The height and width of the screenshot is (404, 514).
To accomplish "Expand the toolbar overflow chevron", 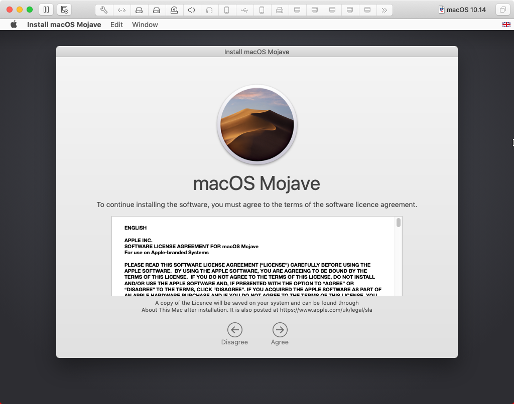I will click(x=384, y=9).
